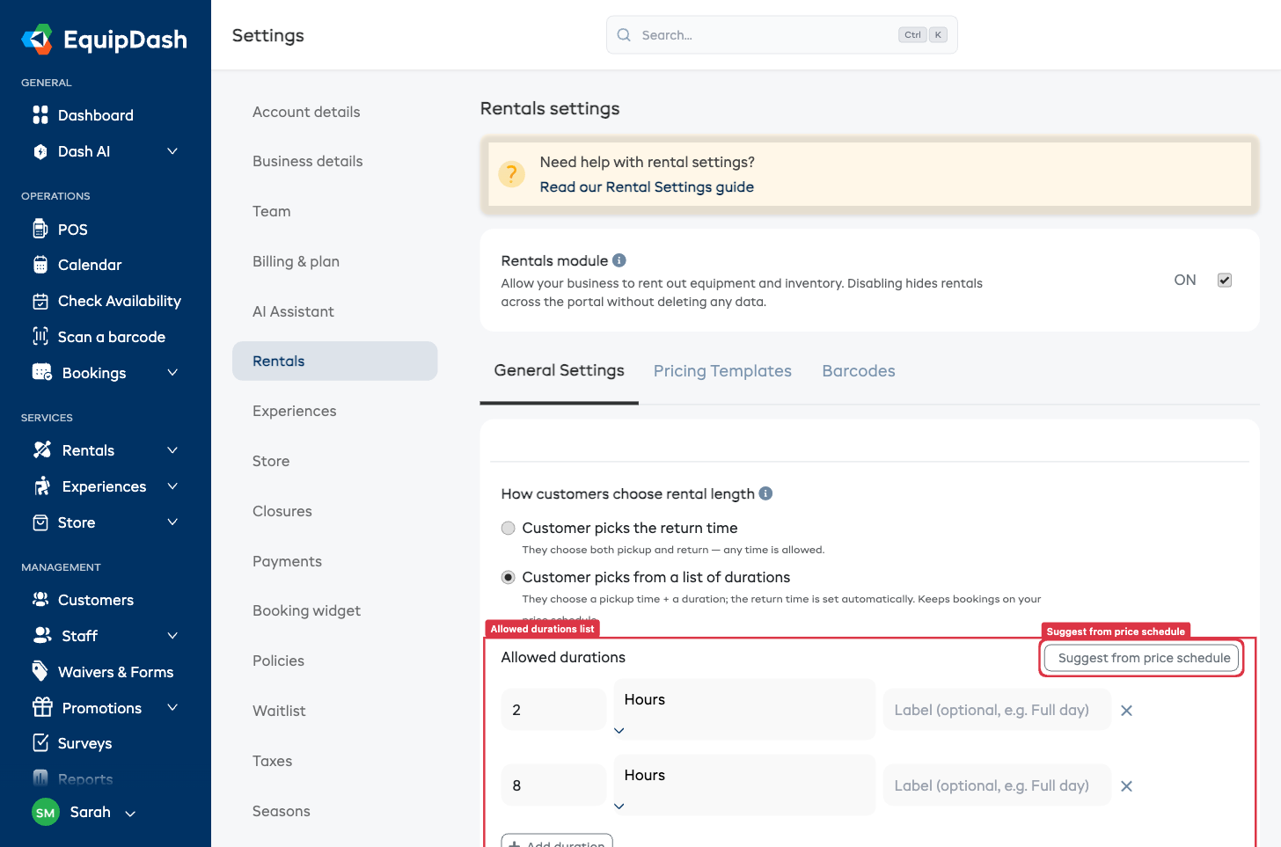Click the Waivers & Forms tag icon

pos(40,671)
